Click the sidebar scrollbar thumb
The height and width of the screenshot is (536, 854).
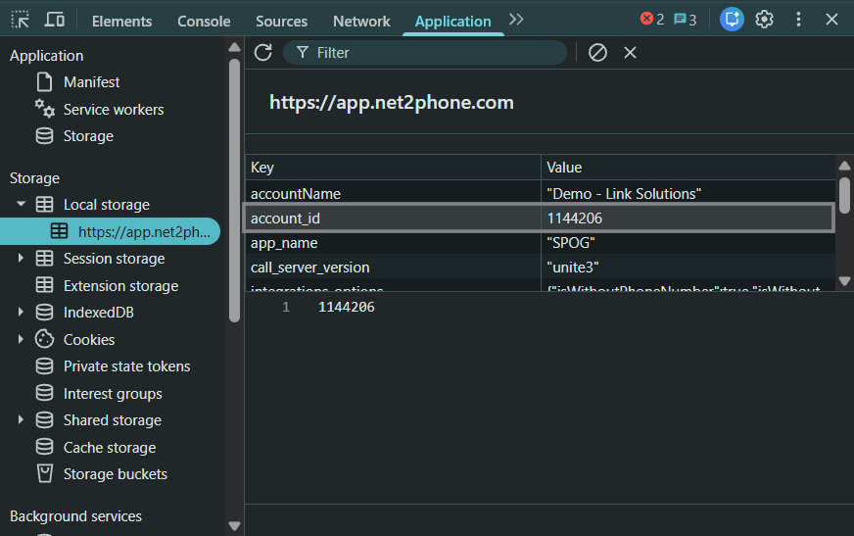coord(235,191)
